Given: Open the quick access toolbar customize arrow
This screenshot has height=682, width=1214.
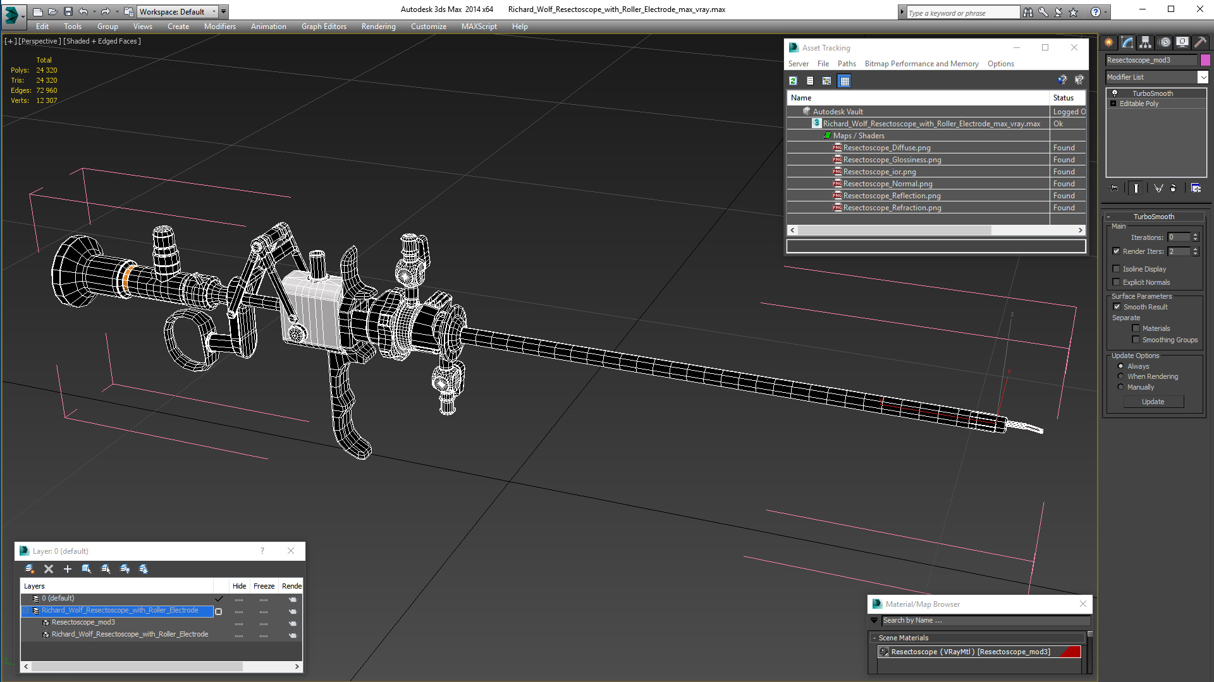Looking at the screenshot, I should click(x=223, y=11).
